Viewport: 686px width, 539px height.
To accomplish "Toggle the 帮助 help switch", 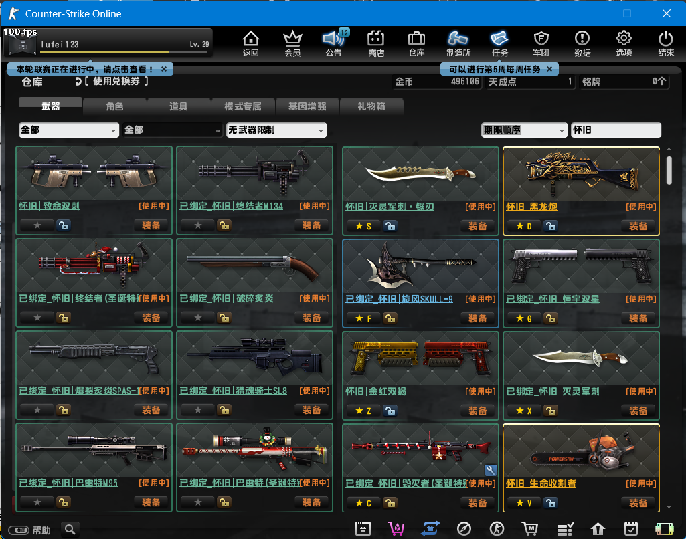I will pos(20,530).
